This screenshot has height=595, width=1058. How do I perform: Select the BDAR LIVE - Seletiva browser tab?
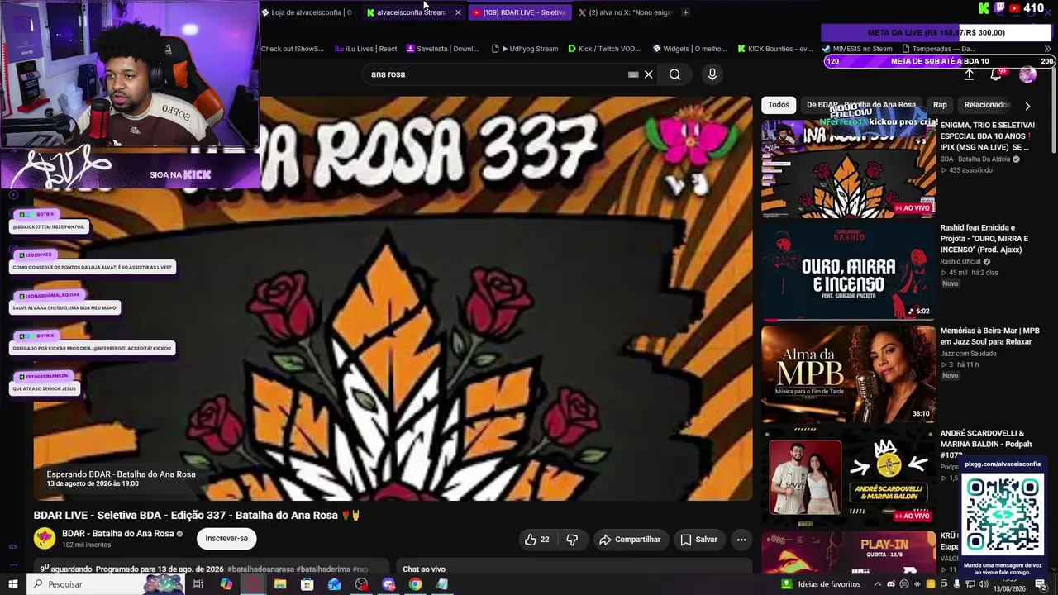(x=520, y=12)
